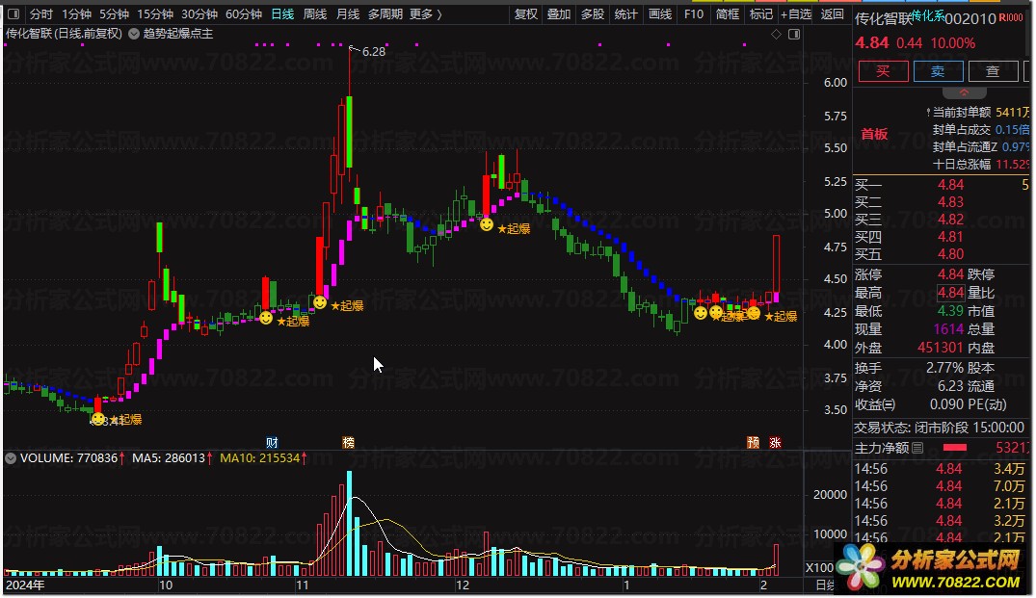Click the 十日总涨幅 info row
The width and height of the screenshot is (1036, 598).
tap(980, 165)
